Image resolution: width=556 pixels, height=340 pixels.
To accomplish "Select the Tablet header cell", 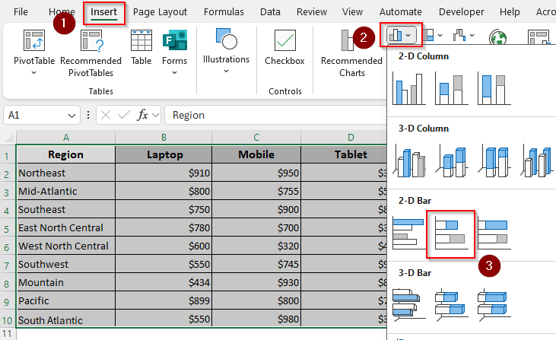I will coord(344,154).
